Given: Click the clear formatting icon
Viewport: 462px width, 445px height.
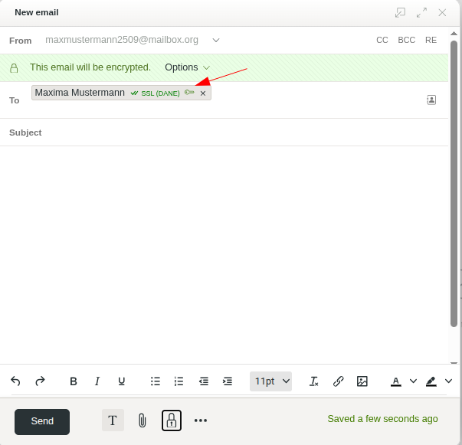Looking at the screenshot, I should (313, 381).
